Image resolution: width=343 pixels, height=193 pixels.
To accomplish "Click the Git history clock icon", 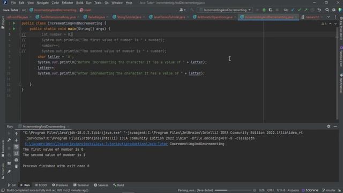I will (x=312, y=10).
